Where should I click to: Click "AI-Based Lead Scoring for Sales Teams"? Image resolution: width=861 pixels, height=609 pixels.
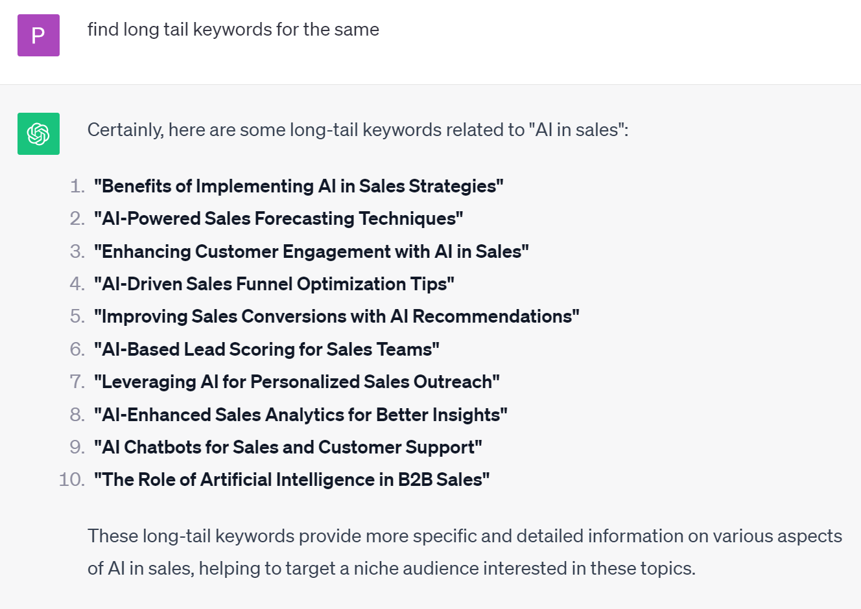(x=266, y=350)
